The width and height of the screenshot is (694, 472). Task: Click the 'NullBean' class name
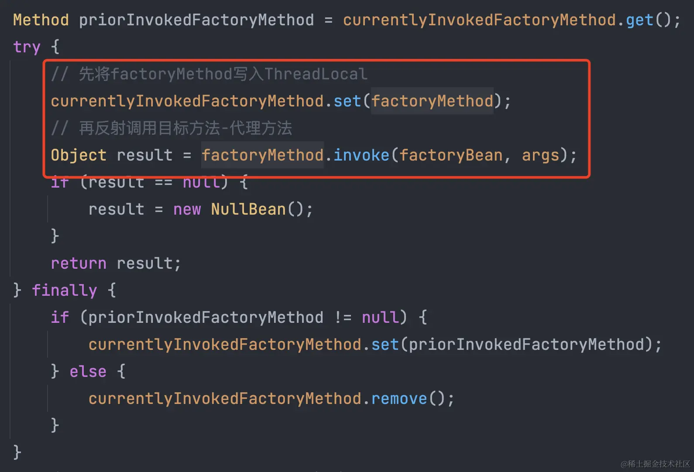click(x=248, y=209)
